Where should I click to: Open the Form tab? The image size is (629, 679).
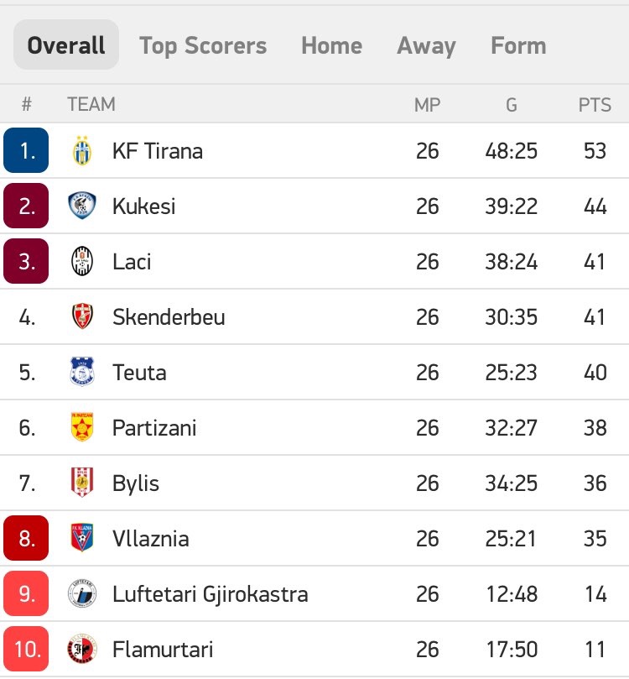pyautogui.click(x=518, y=45)
